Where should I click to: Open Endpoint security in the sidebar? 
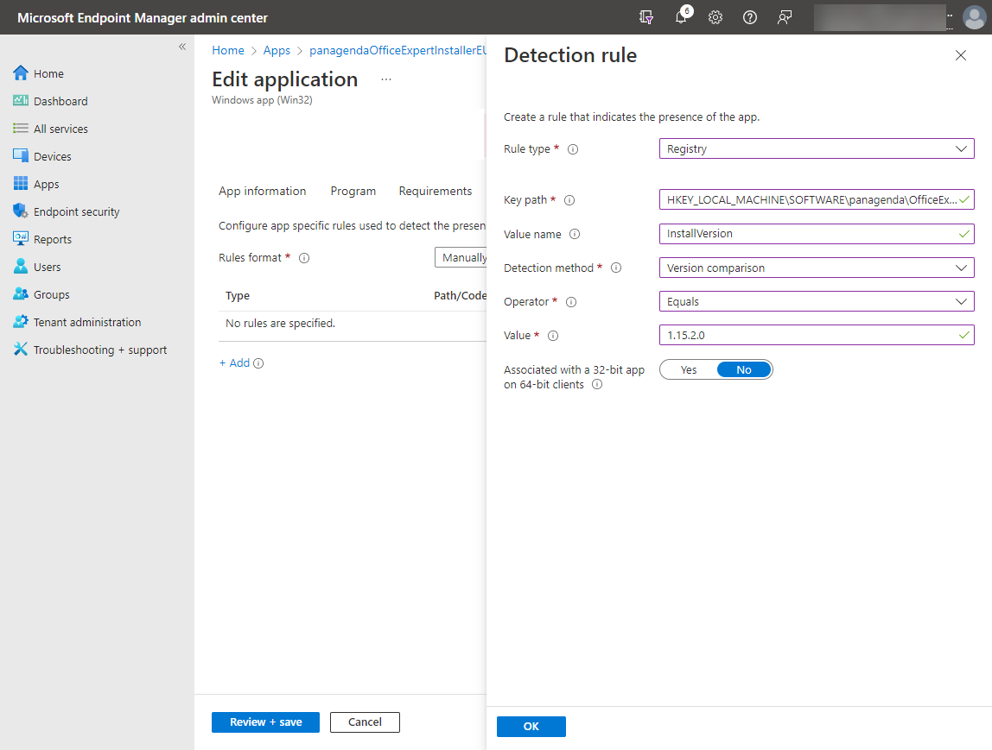click(x=76, y=211)
